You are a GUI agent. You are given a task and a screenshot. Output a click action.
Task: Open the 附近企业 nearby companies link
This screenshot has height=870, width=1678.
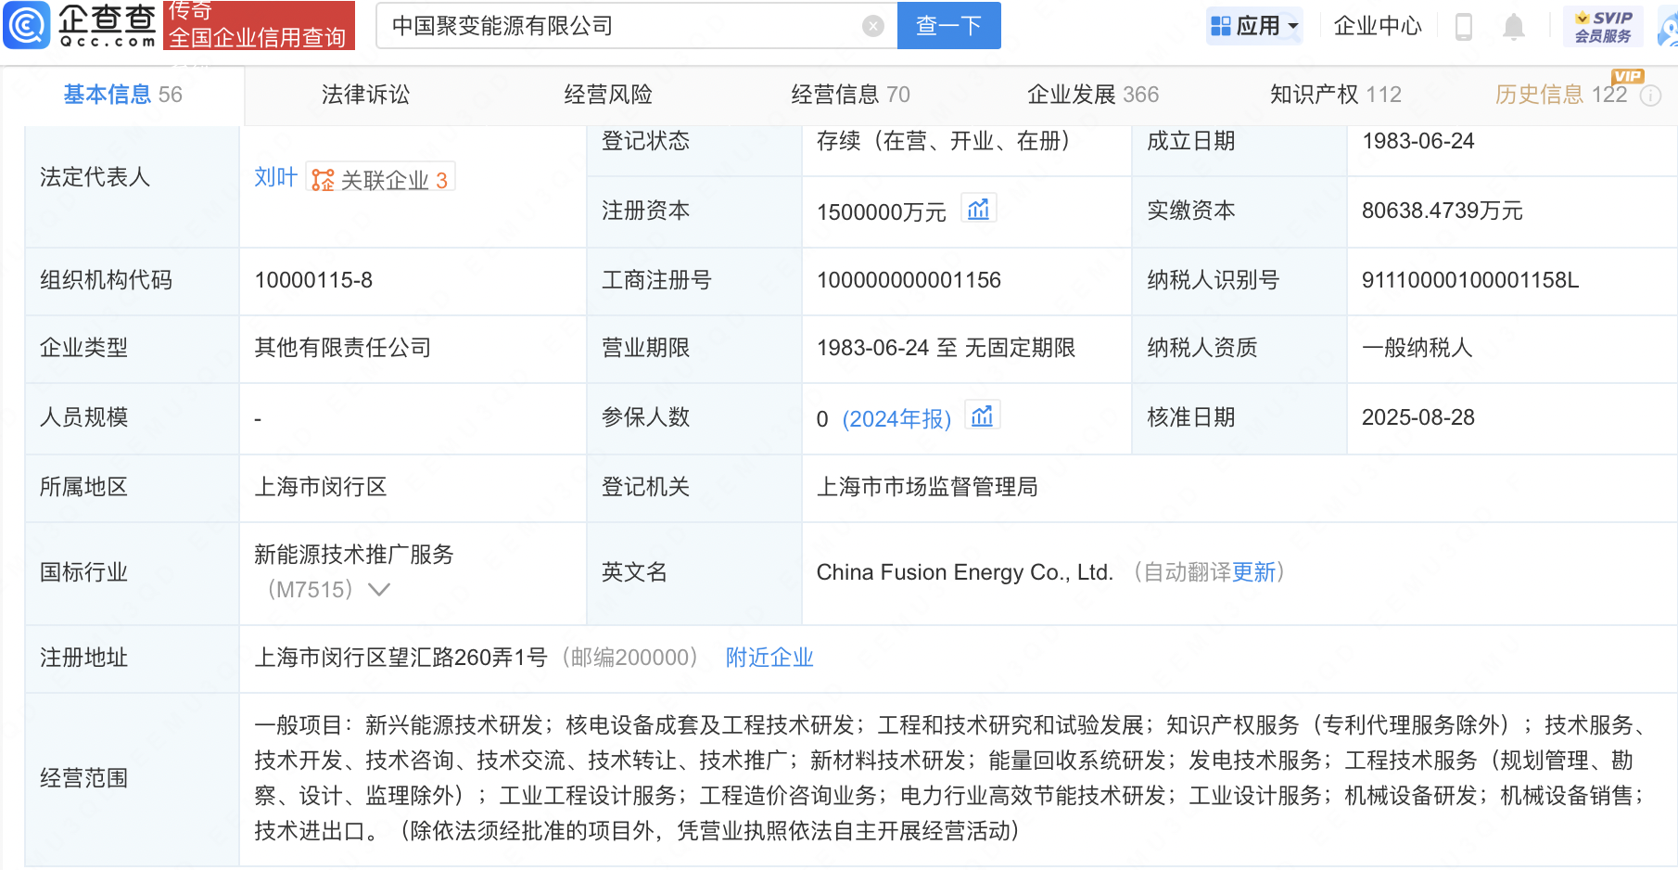(x=769, y=658)
